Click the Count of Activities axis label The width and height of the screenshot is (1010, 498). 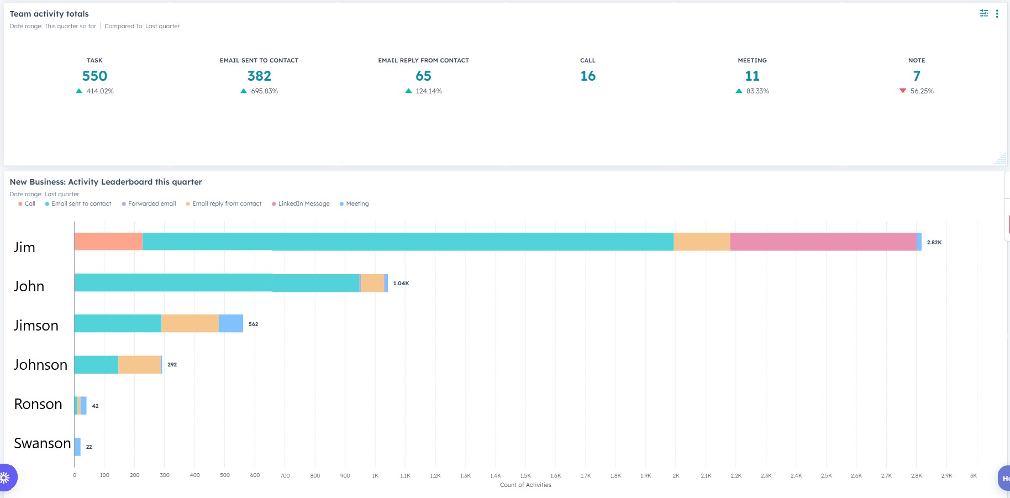525,485
